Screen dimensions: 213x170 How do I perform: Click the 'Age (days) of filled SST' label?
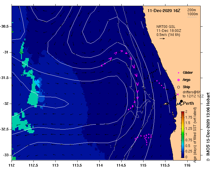click(x=195, y=135)
